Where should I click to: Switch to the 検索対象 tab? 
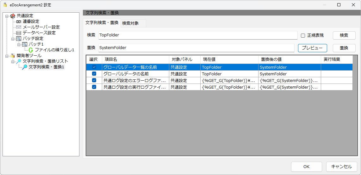coord(133,23)
